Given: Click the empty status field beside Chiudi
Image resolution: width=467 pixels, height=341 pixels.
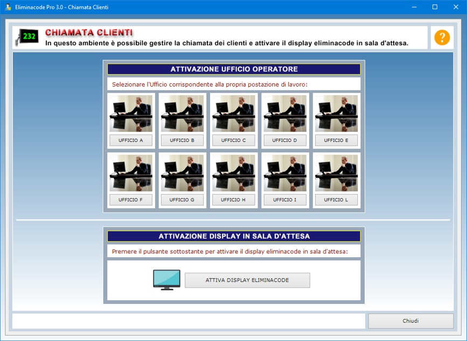Looking at the screenshot, I should pyautogui.click(x=189, y=321).
